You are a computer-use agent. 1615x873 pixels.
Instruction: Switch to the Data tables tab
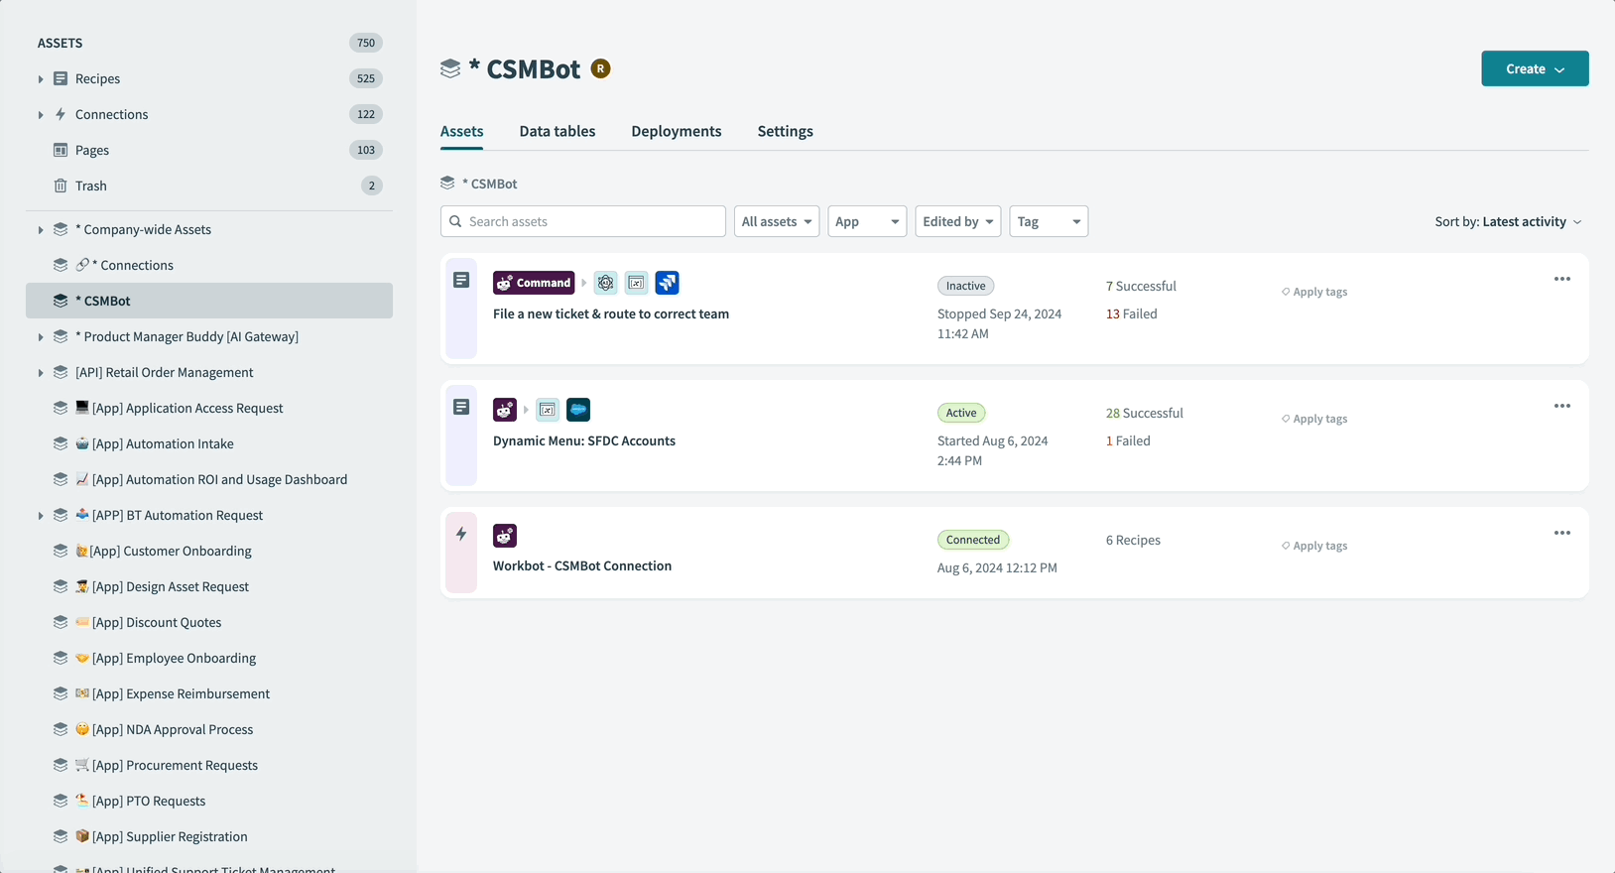(x=558, y=131)
